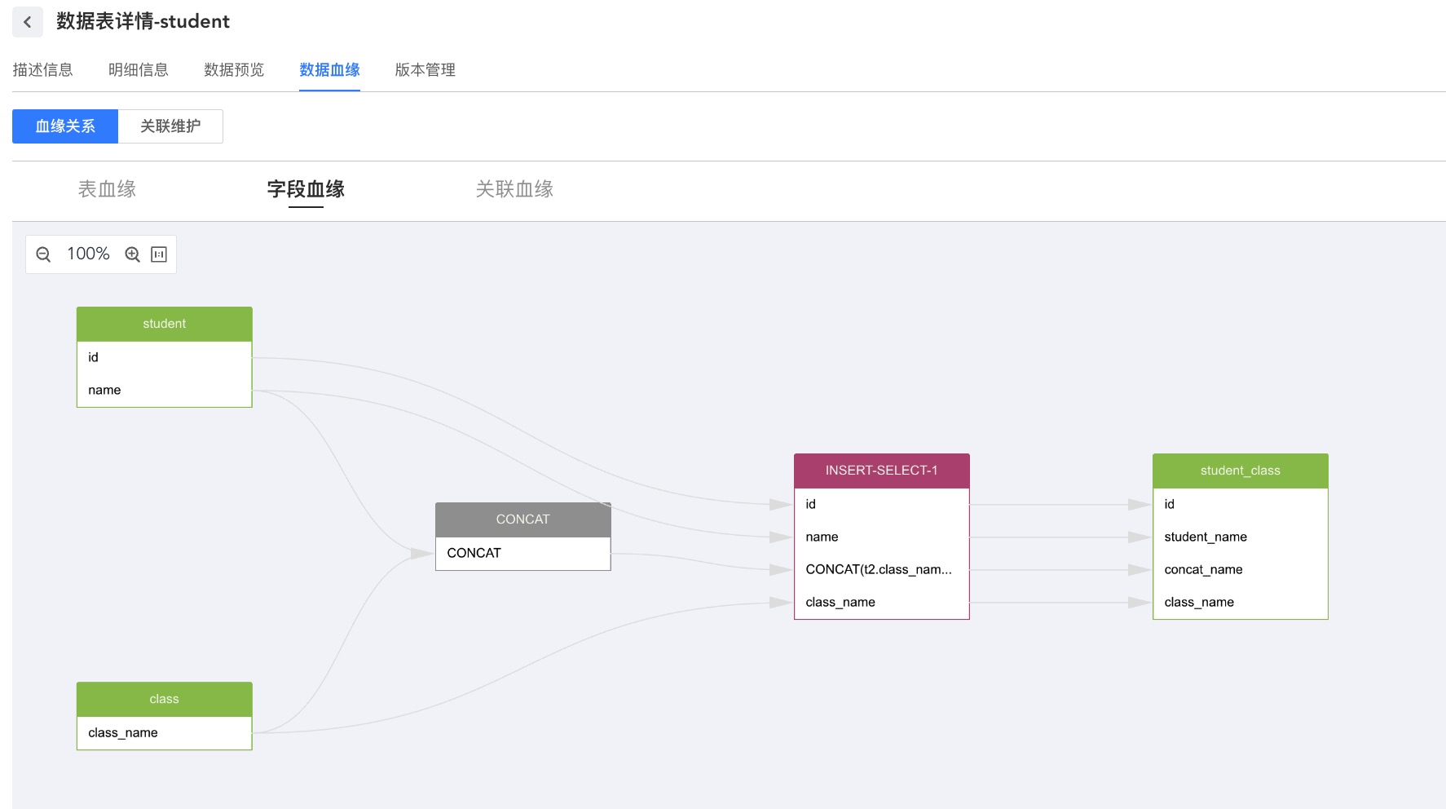The height and width of the screenshot is (809, 1446).
Task: Select the INSERT-SELECT-1 node header
Action: [x=882, y=471]
